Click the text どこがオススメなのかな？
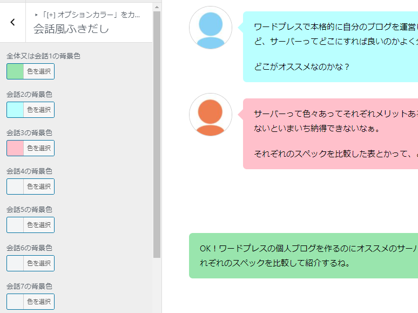418x313 pixels. (302, 66)
